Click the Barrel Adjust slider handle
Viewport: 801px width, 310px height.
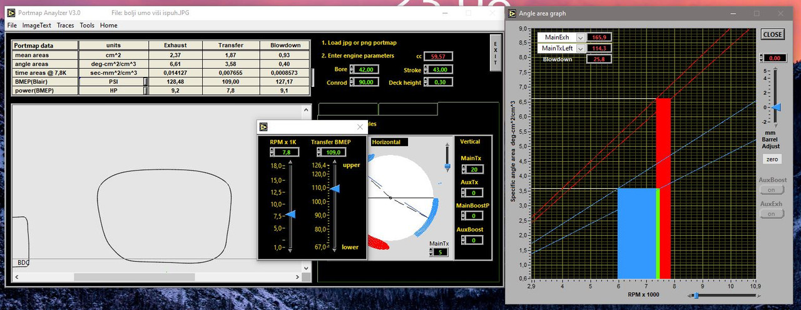pyautogui.click(x=776, y=107)
